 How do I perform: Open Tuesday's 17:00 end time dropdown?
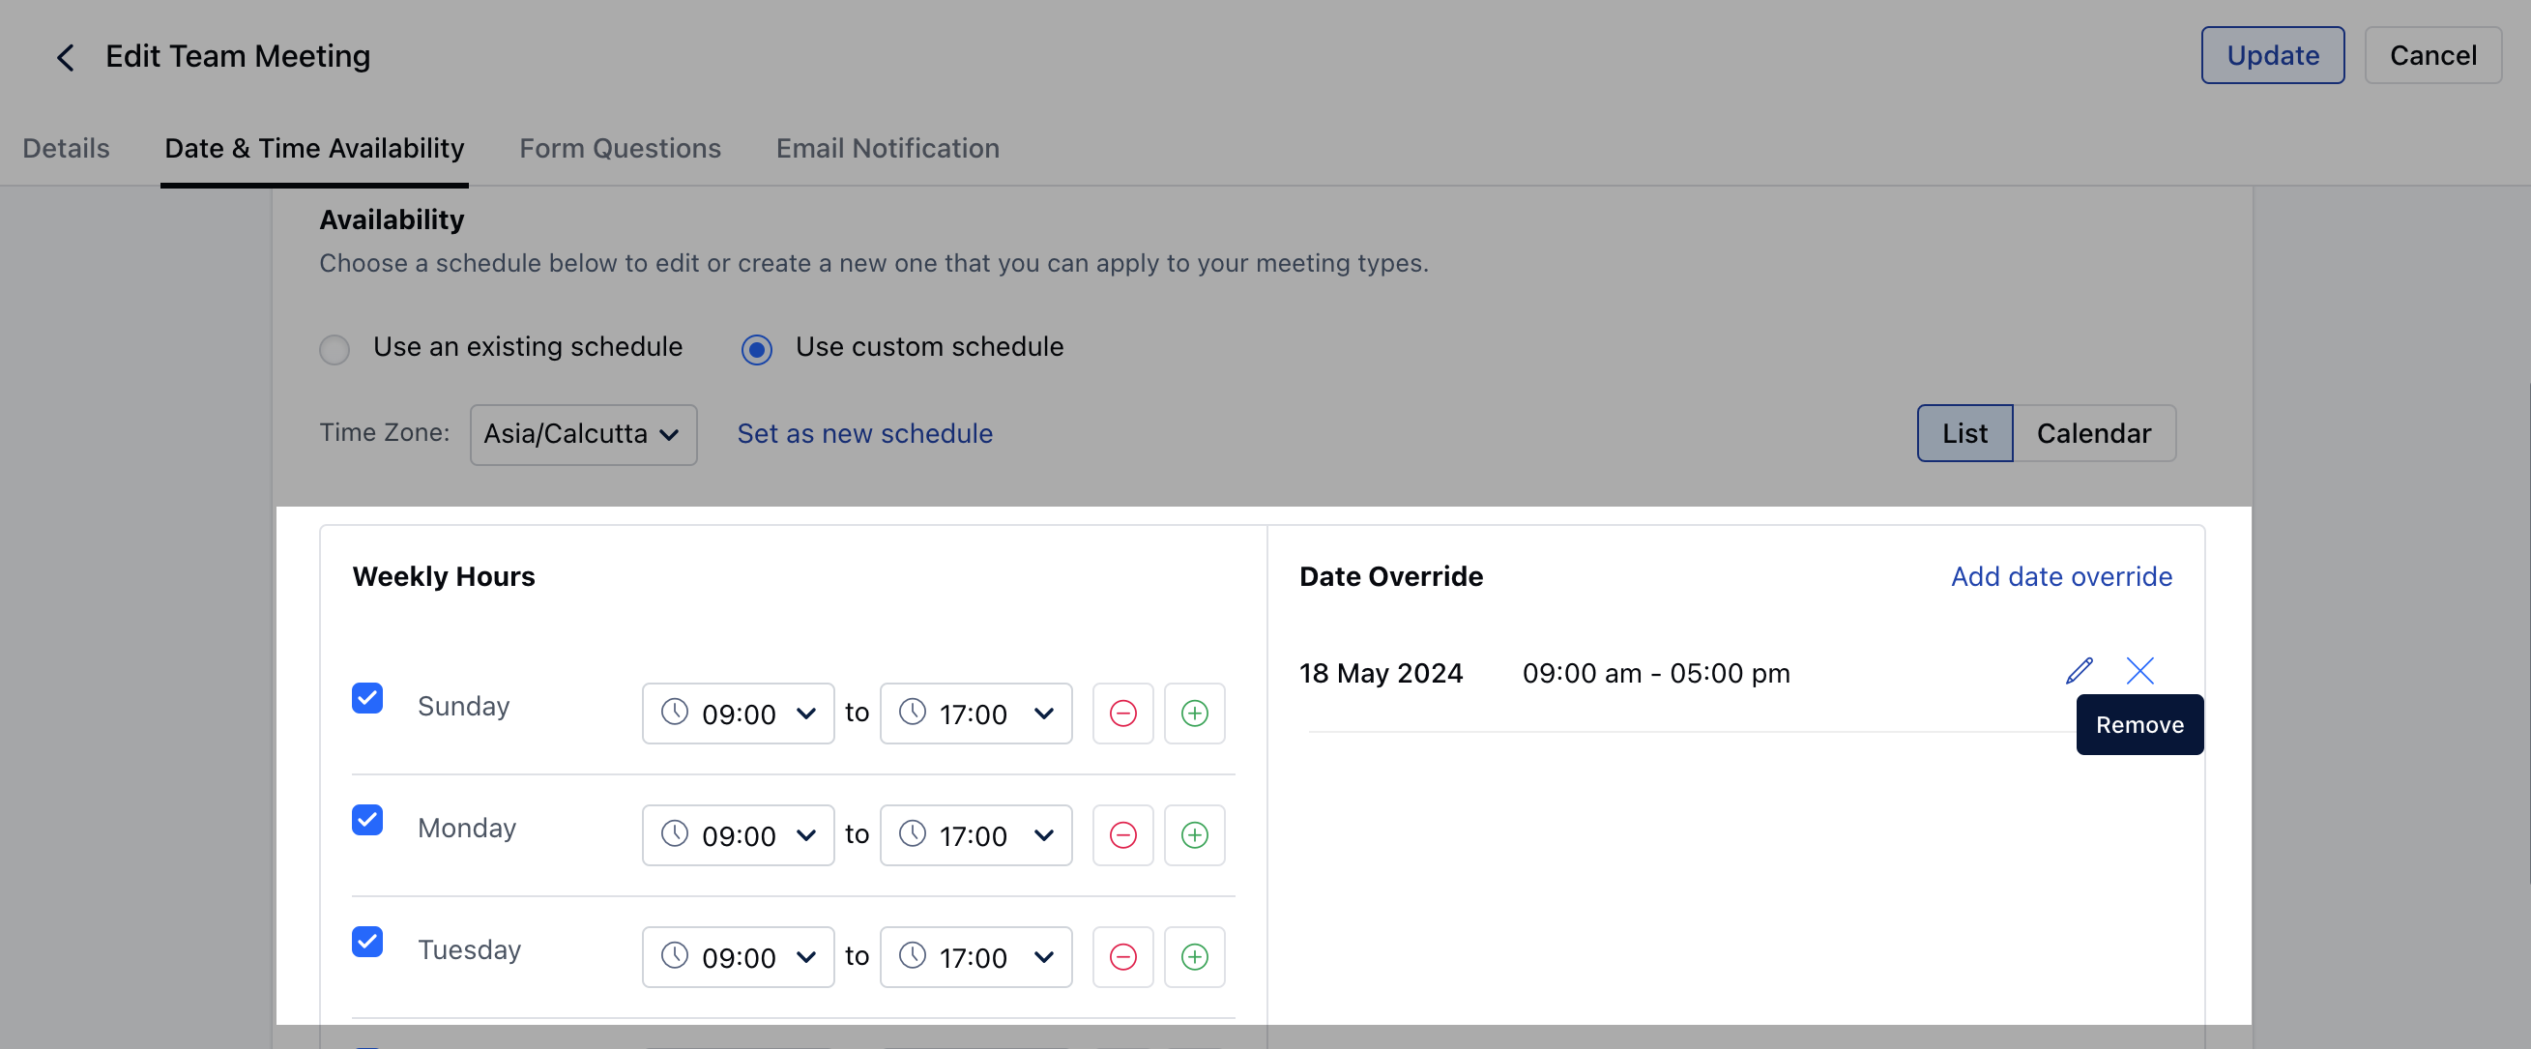coord(975,957)
